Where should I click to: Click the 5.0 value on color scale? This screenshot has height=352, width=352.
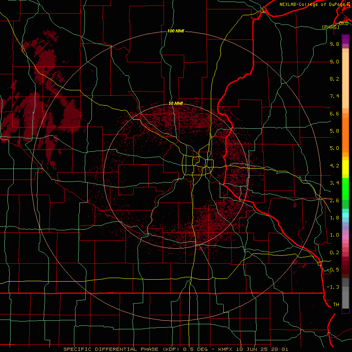[x=334, y=148]
